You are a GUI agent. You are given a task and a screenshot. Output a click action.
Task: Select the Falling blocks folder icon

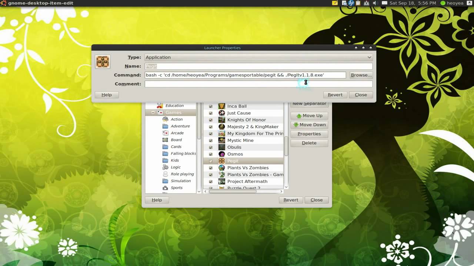165,154
